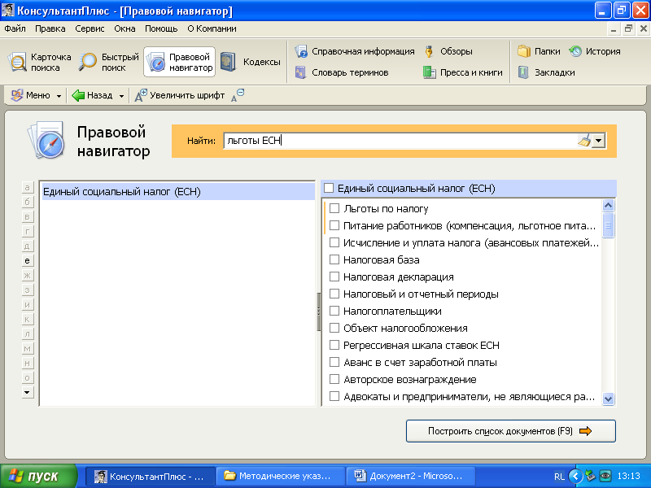Click the RL language indicator

coord(559,477)
